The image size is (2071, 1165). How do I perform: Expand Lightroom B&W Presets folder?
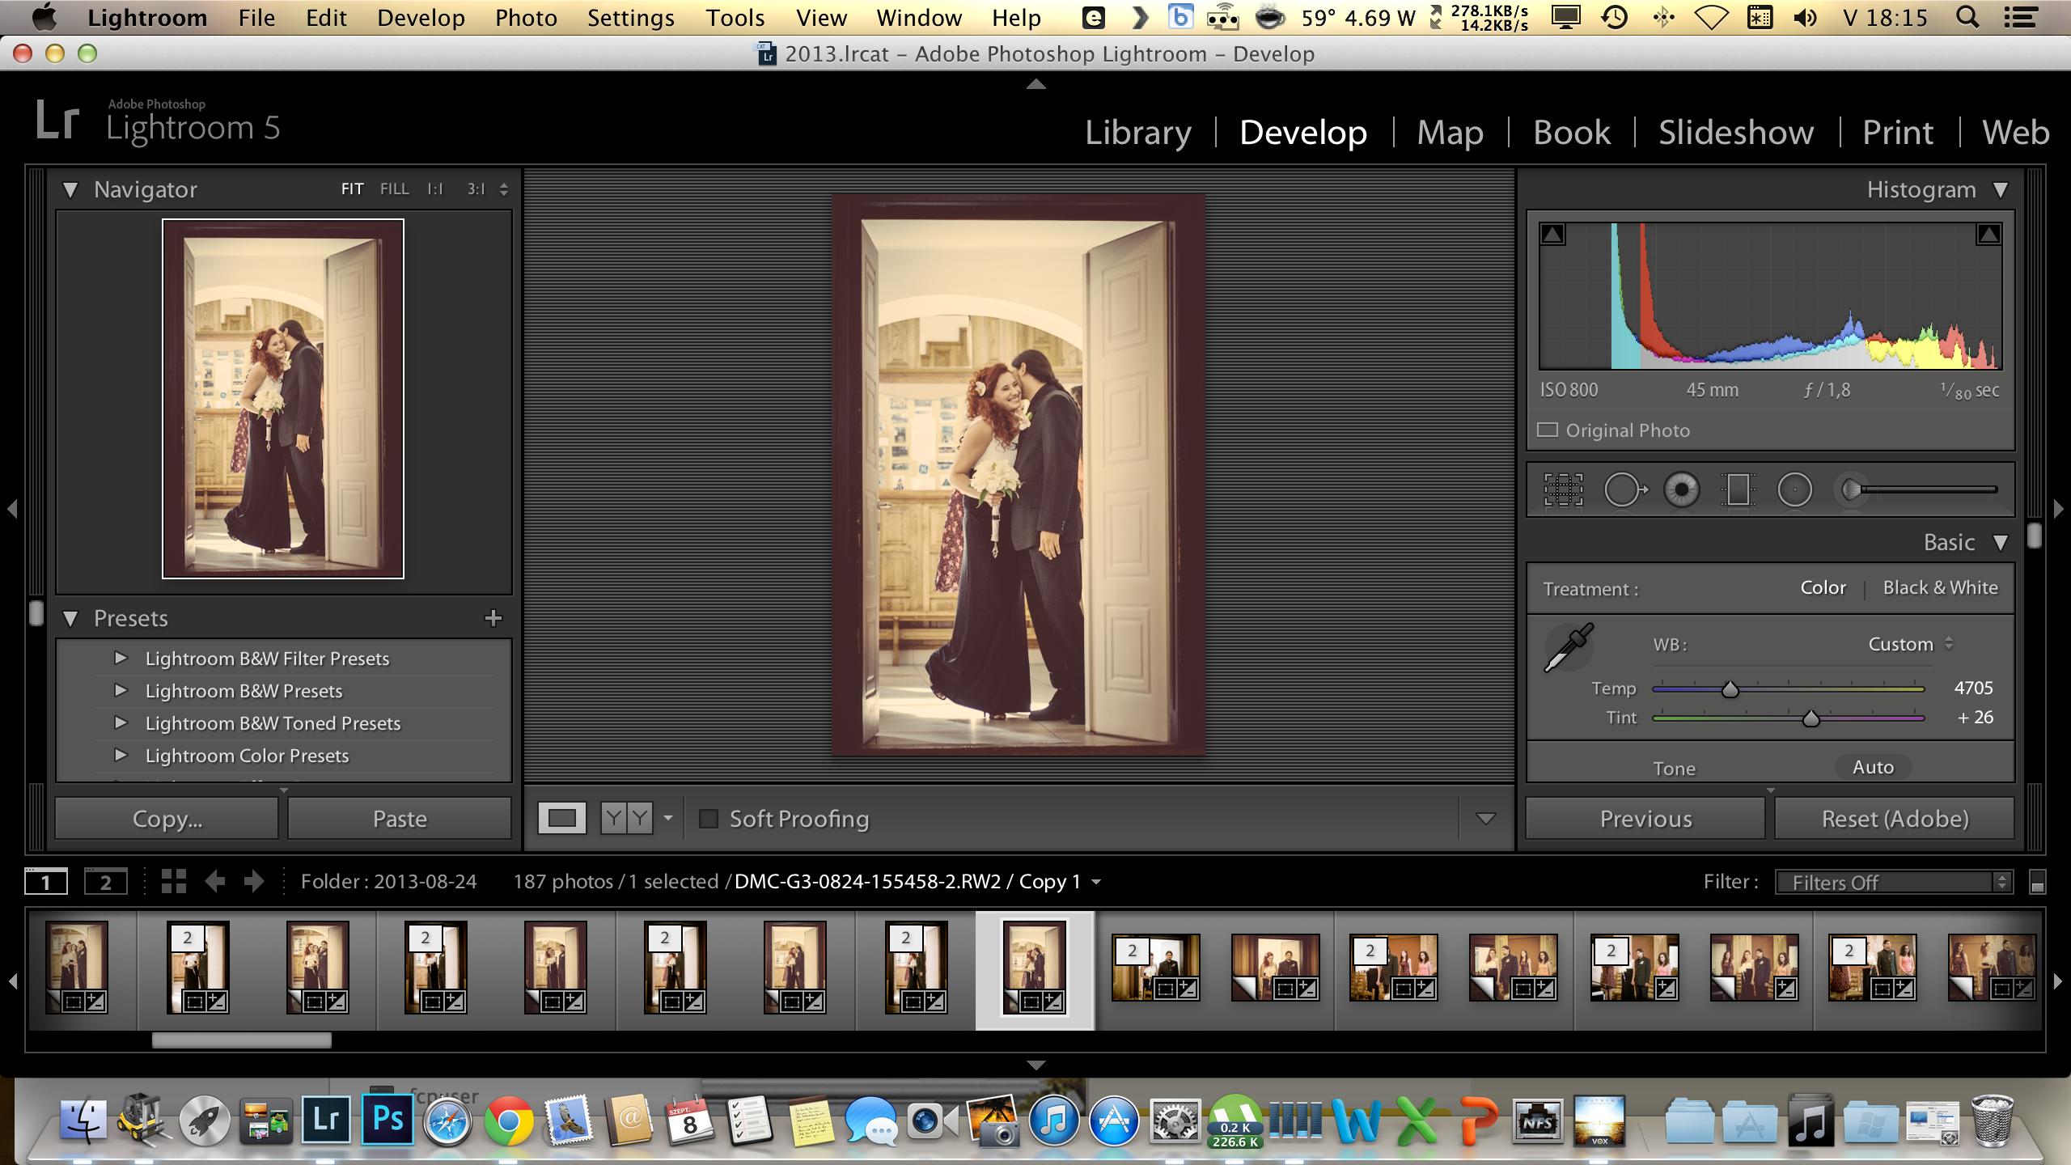click(121, 690)
